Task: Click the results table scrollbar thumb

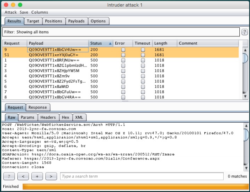Action: [245, 58]
